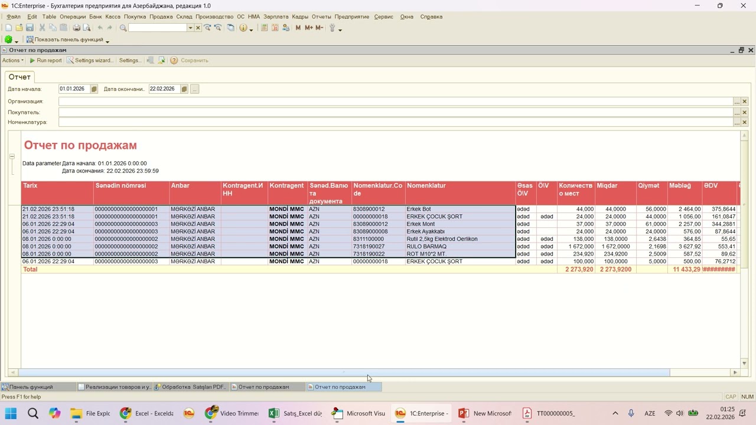Image resolution: width=756 pixels, height=425 pixels.
Task: Expand the wrench tools dropdown arrow
Action: pos(340,29)
